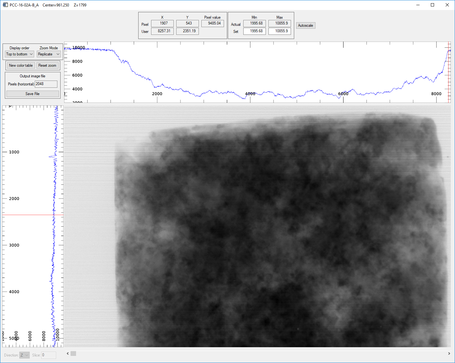Viewport: 455px width, 363px height.
Task: Click the Pixel Y value field 543
Action: [x=188, y=24]
